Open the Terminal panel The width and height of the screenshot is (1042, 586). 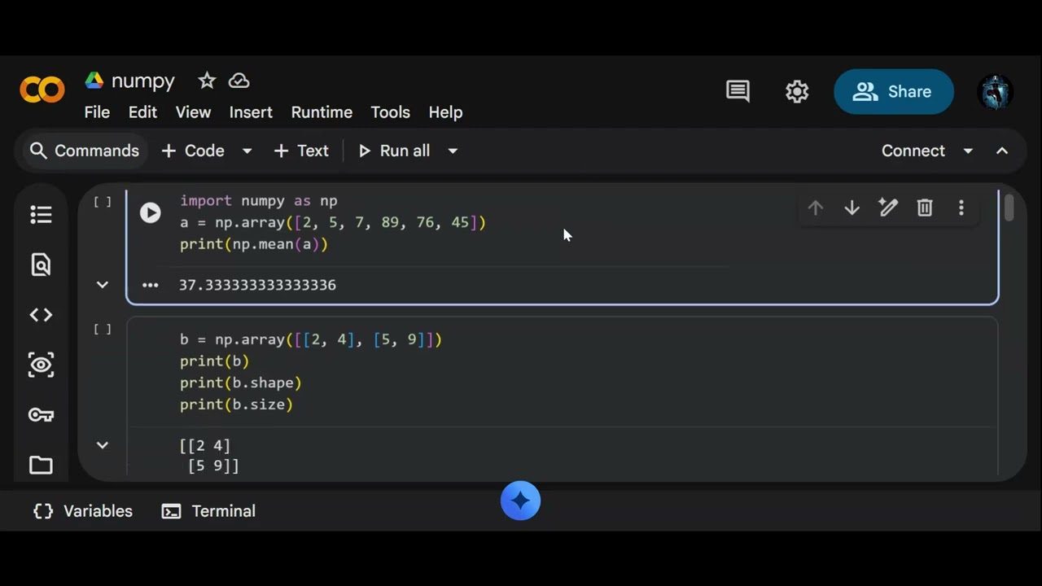[x=209, y=511]
